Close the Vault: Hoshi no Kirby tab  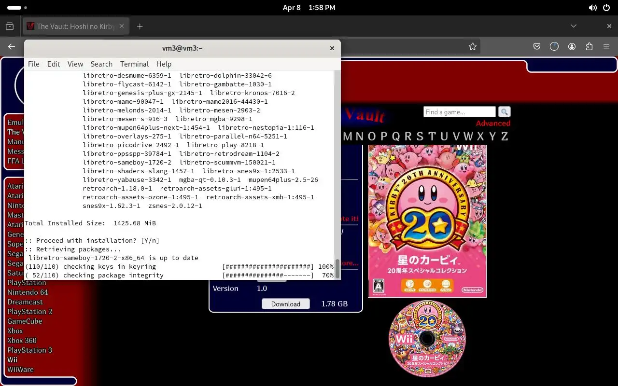(122, 26)
